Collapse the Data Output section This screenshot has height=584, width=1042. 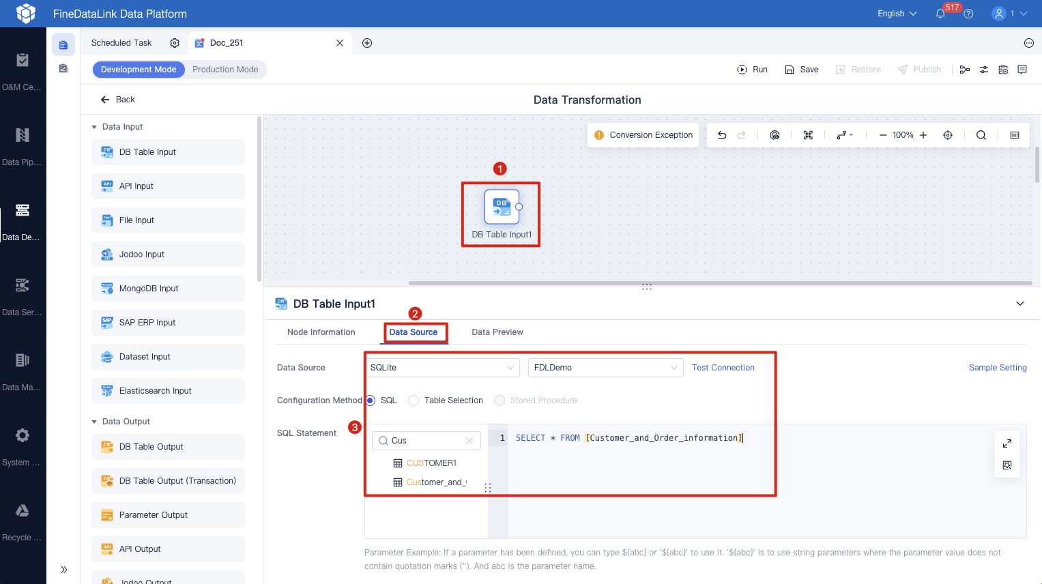point(94,422)
